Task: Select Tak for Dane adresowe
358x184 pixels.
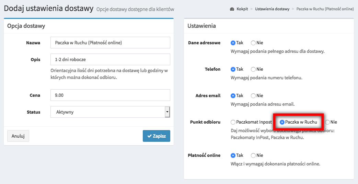Action: [x=233, y=43]
